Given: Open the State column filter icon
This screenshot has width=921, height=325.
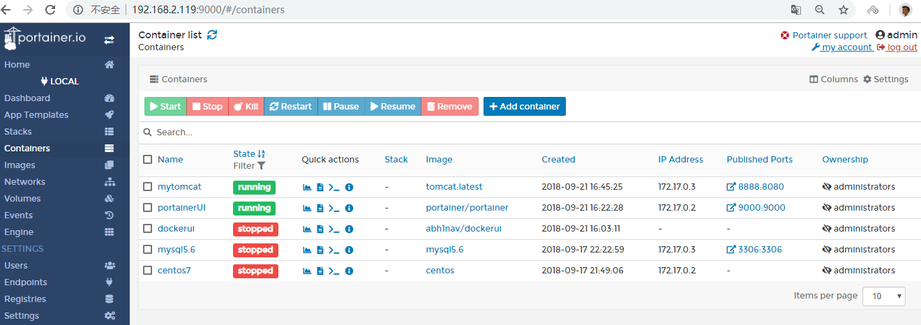Looking at the screenshot, I should tap(261, 166).
